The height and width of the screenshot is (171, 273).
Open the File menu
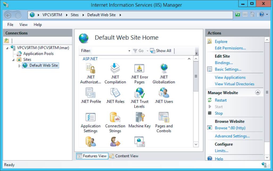(10, 25)
